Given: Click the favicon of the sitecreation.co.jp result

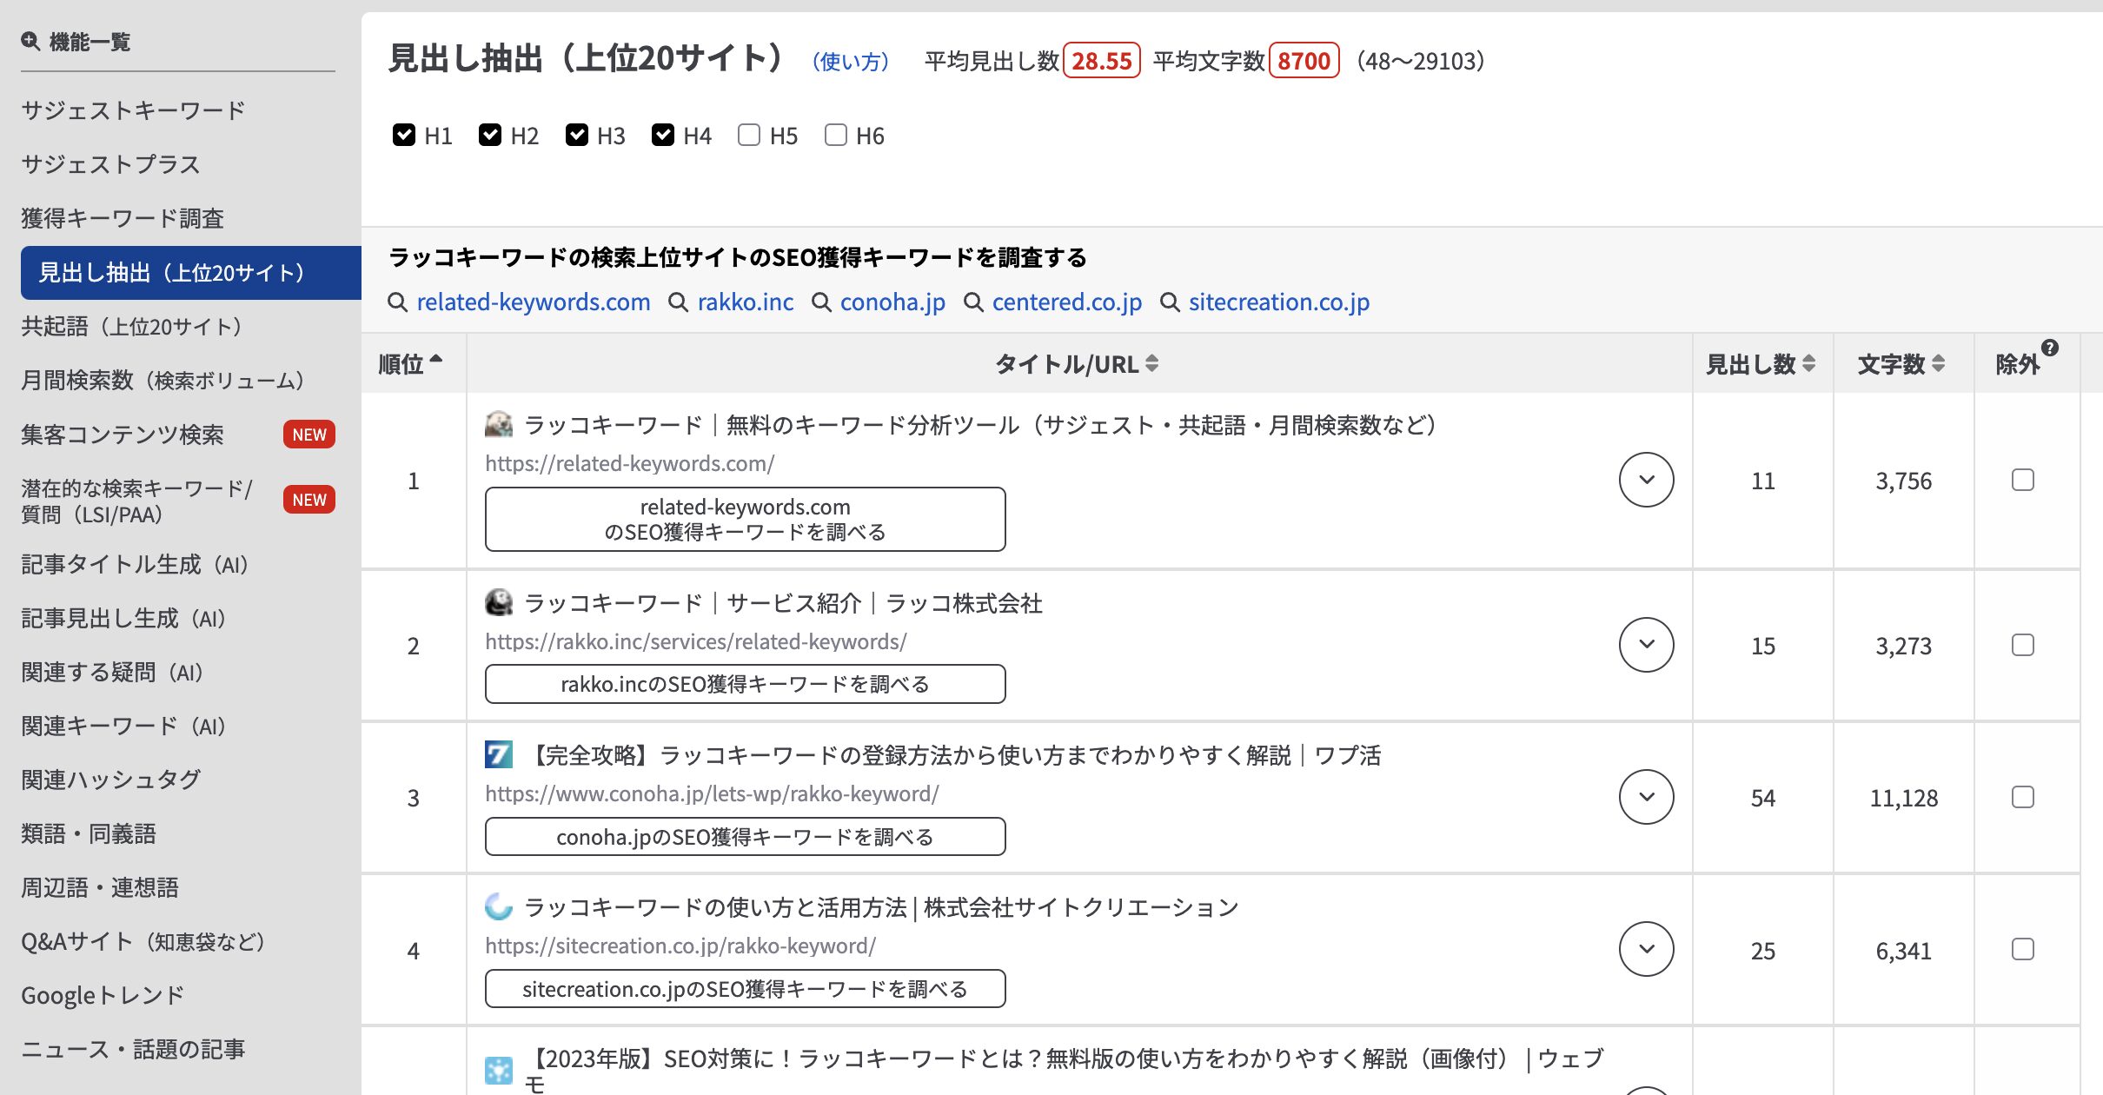Looking at the screenshot, I should [499, 906].
